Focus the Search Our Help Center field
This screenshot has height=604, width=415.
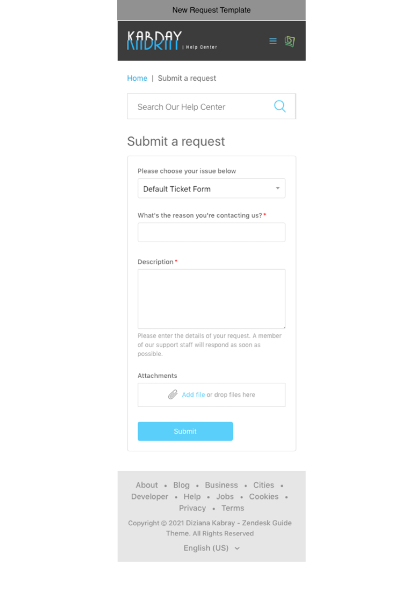pos(201,107)
